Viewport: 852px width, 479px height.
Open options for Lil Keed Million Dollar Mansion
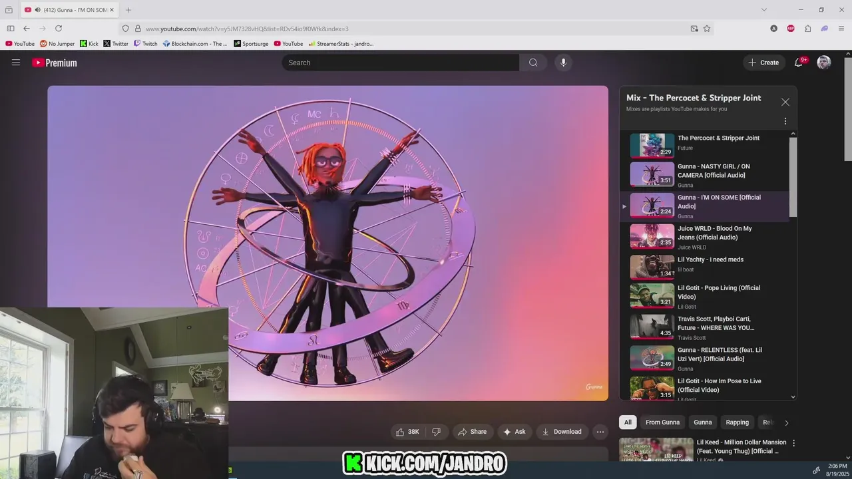[x=793, y=443]
